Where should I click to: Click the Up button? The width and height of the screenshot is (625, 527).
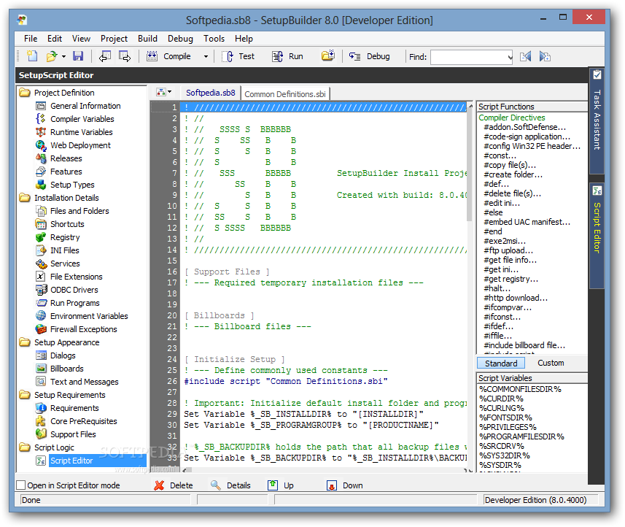coord(281,485)
